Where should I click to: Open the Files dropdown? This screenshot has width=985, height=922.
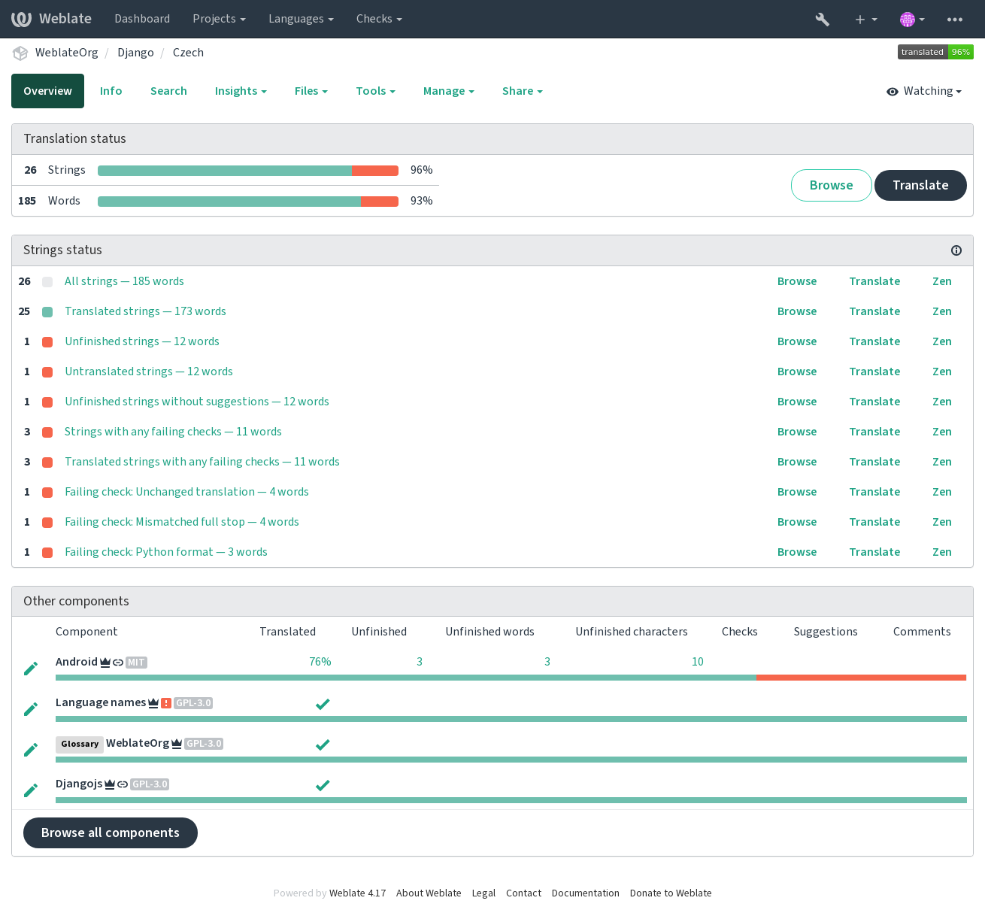(311, 91)
